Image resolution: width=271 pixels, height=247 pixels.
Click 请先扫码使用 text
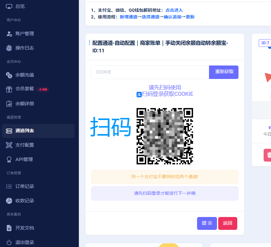pos(165,88)
